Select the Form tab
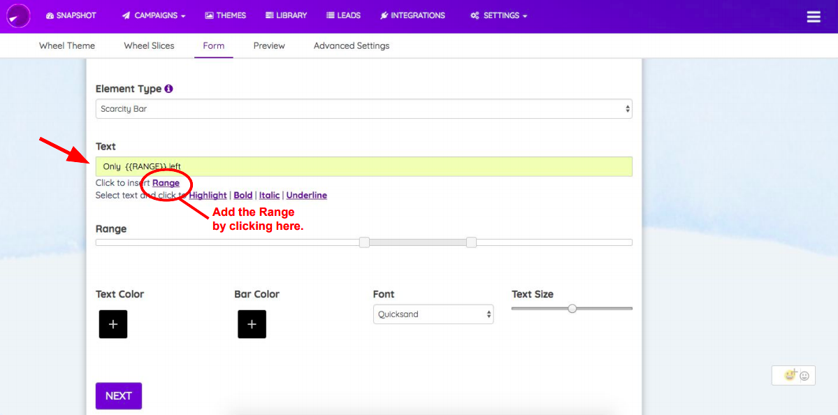The height and width of the screenshot is (415, 838). (x=214, y=46)
